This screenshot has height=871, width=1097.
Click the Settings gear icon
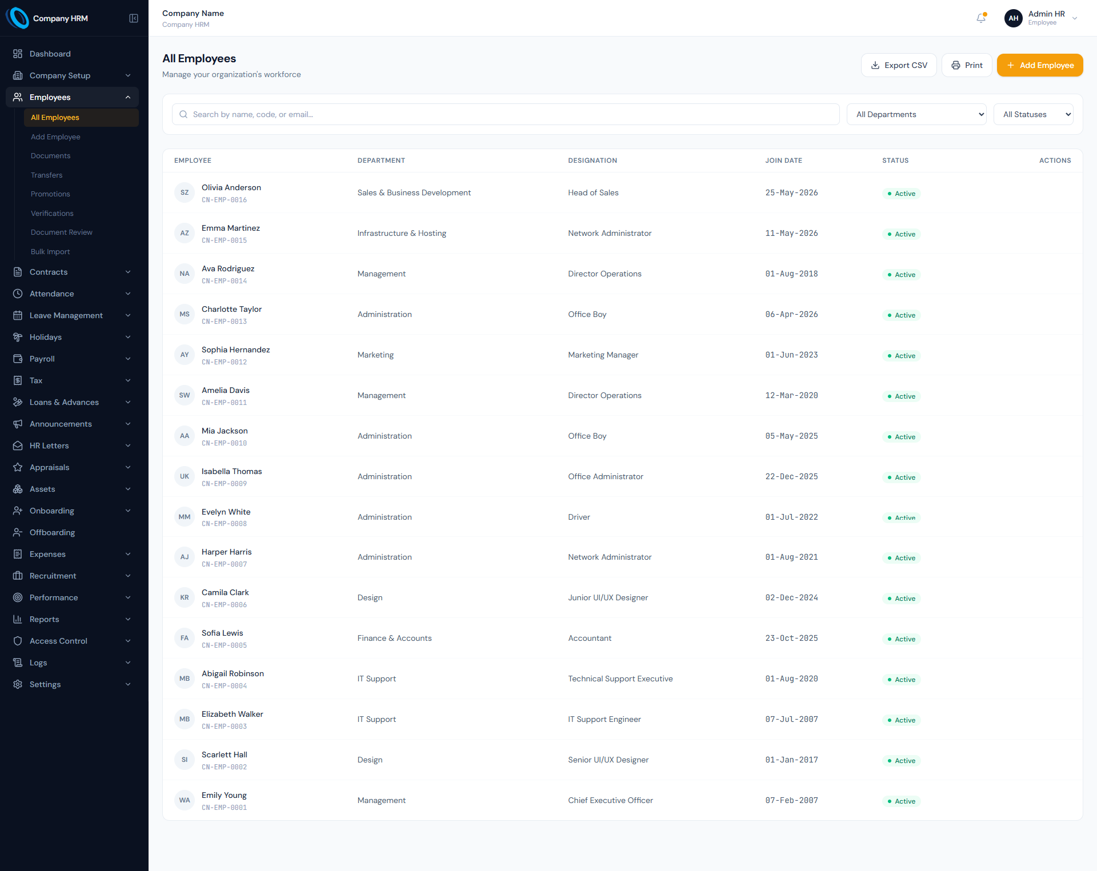pos(18,684)
